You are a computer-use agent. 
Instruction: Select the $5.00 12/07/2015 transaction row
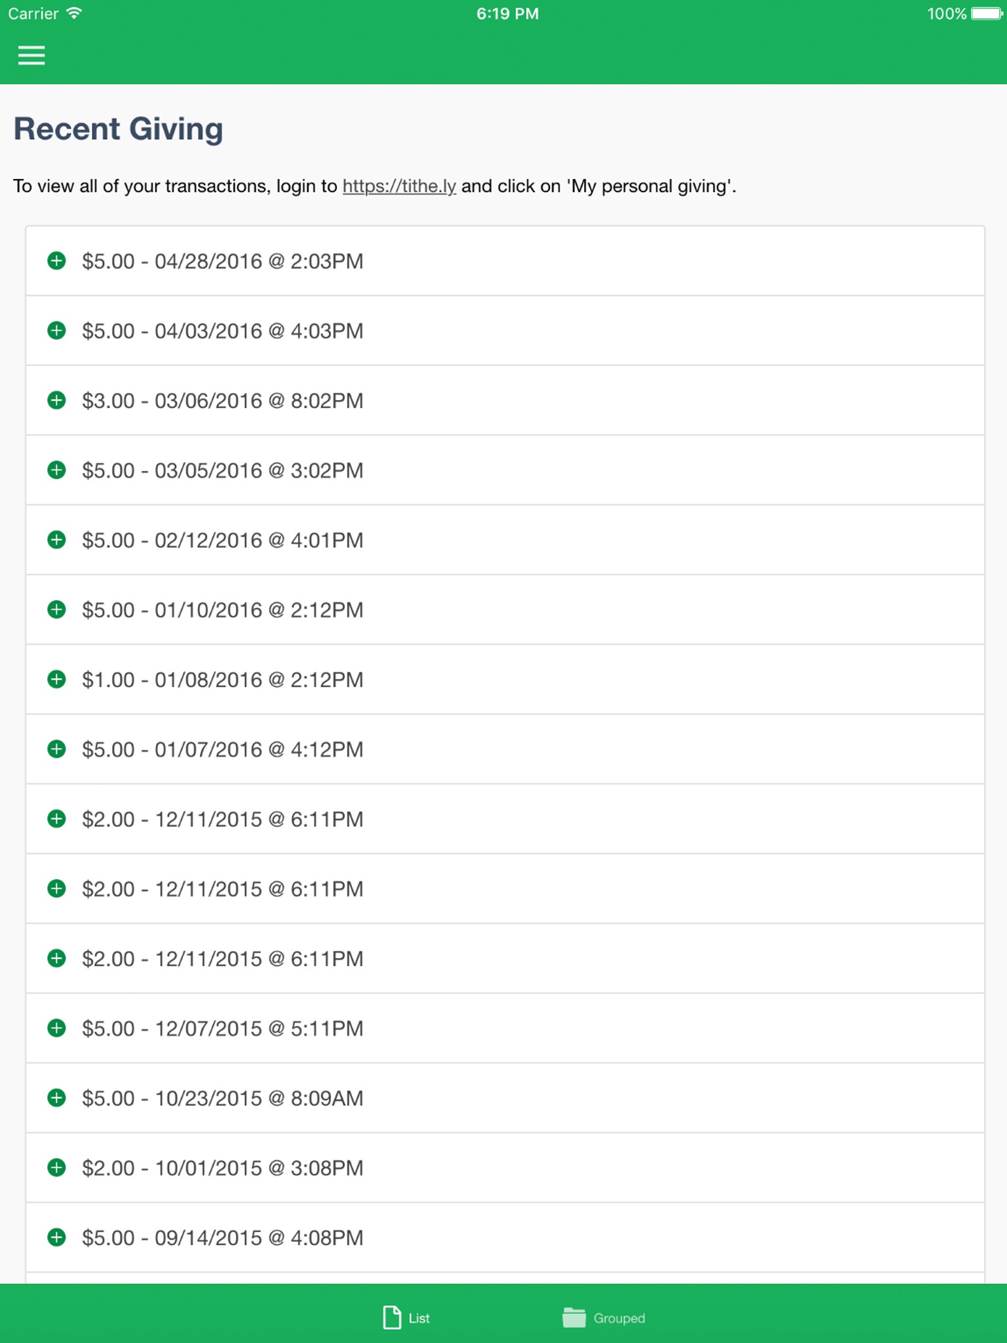[505, 1028]
